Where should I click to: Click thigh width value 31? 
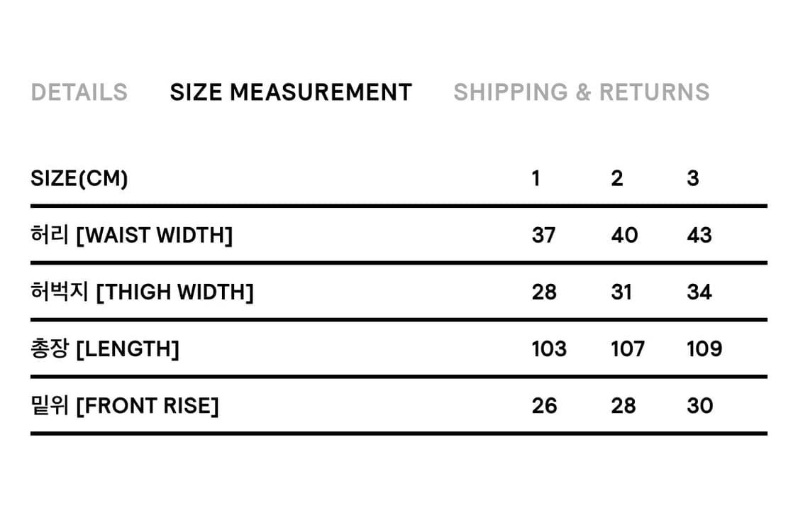tap(621, 292)
